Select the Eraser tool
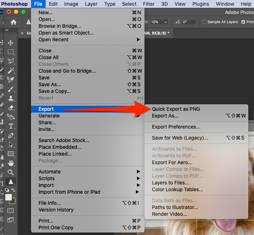This screenshot has height=235, width=254. tap(11, 108)
